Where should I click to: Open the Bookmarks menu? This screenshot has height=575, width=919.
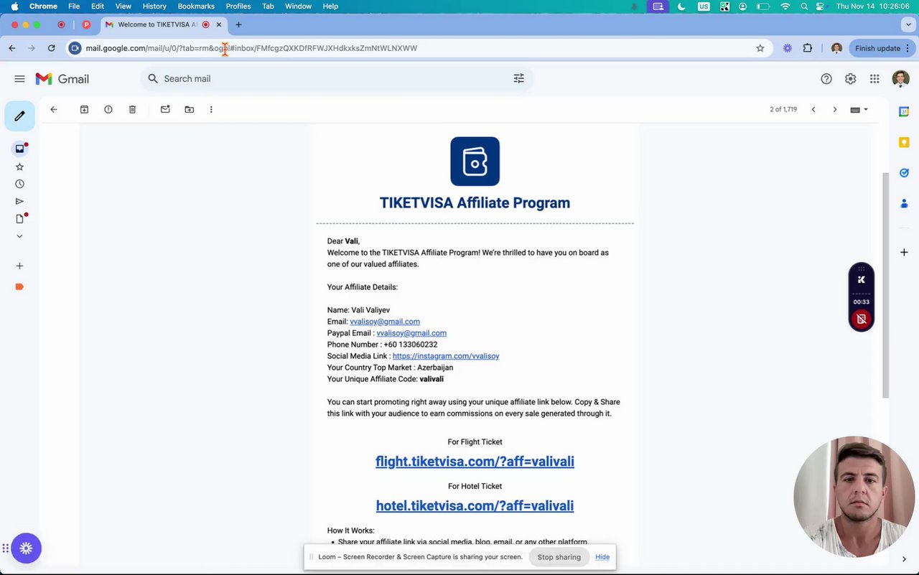[196, 6]
